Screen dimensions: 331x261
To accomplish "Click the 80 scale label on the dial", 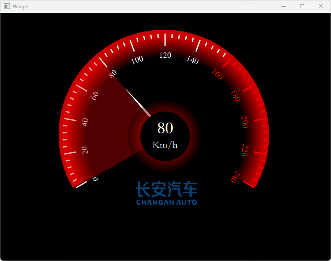I will tap(113, 74).
